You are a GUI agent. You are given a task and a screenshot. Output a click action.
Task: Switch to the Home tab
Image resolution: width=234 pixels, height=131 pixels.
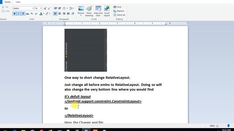[8, 2]
